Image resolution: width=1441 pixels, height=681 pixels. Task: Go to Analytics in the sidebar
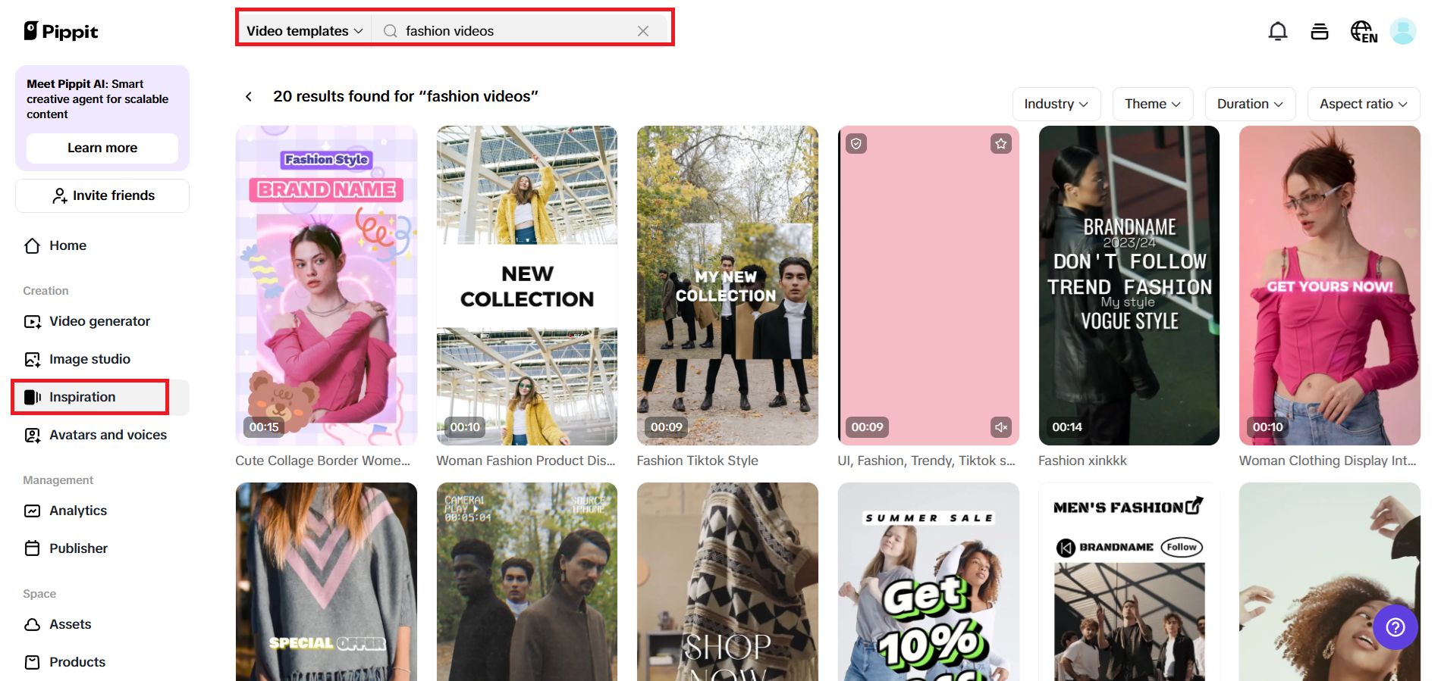click(78, 511)
